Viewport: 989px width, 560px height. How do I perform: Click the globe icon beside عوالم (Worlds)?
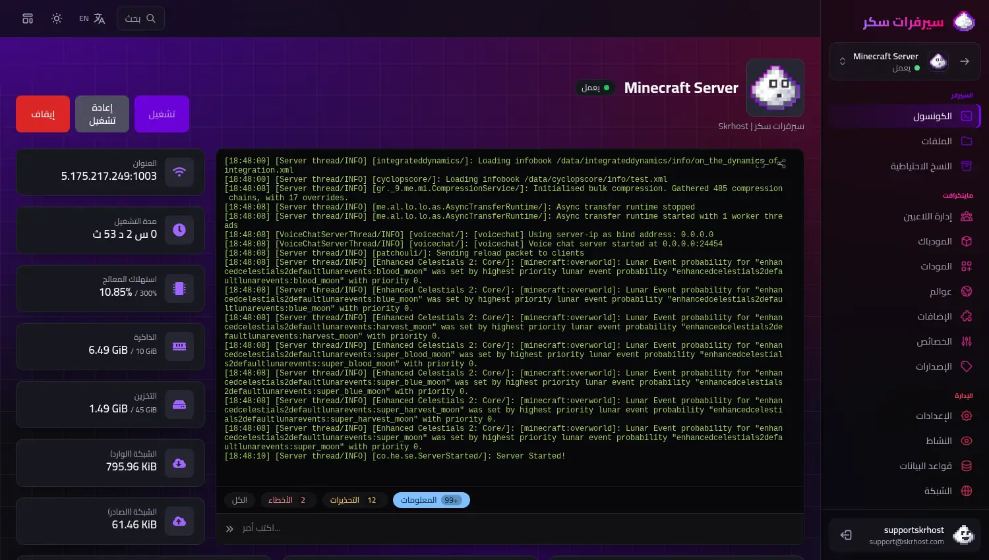coord(967,291)
